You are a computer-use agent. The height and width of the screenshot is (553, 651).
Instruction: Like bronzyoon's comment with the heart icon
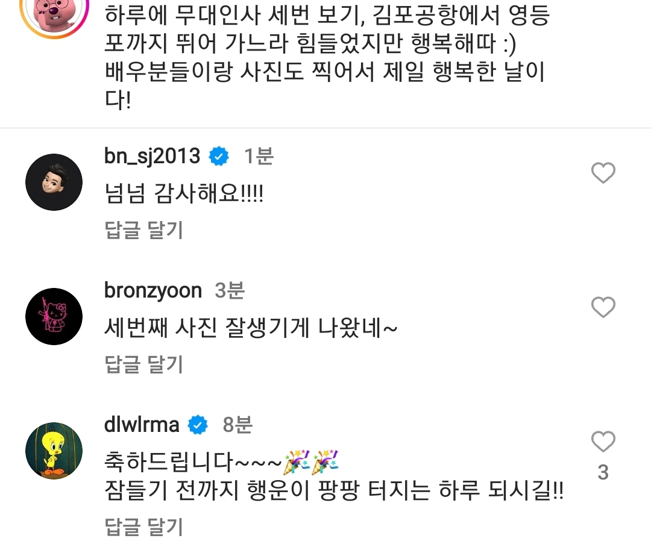click(x=603, y=308)
